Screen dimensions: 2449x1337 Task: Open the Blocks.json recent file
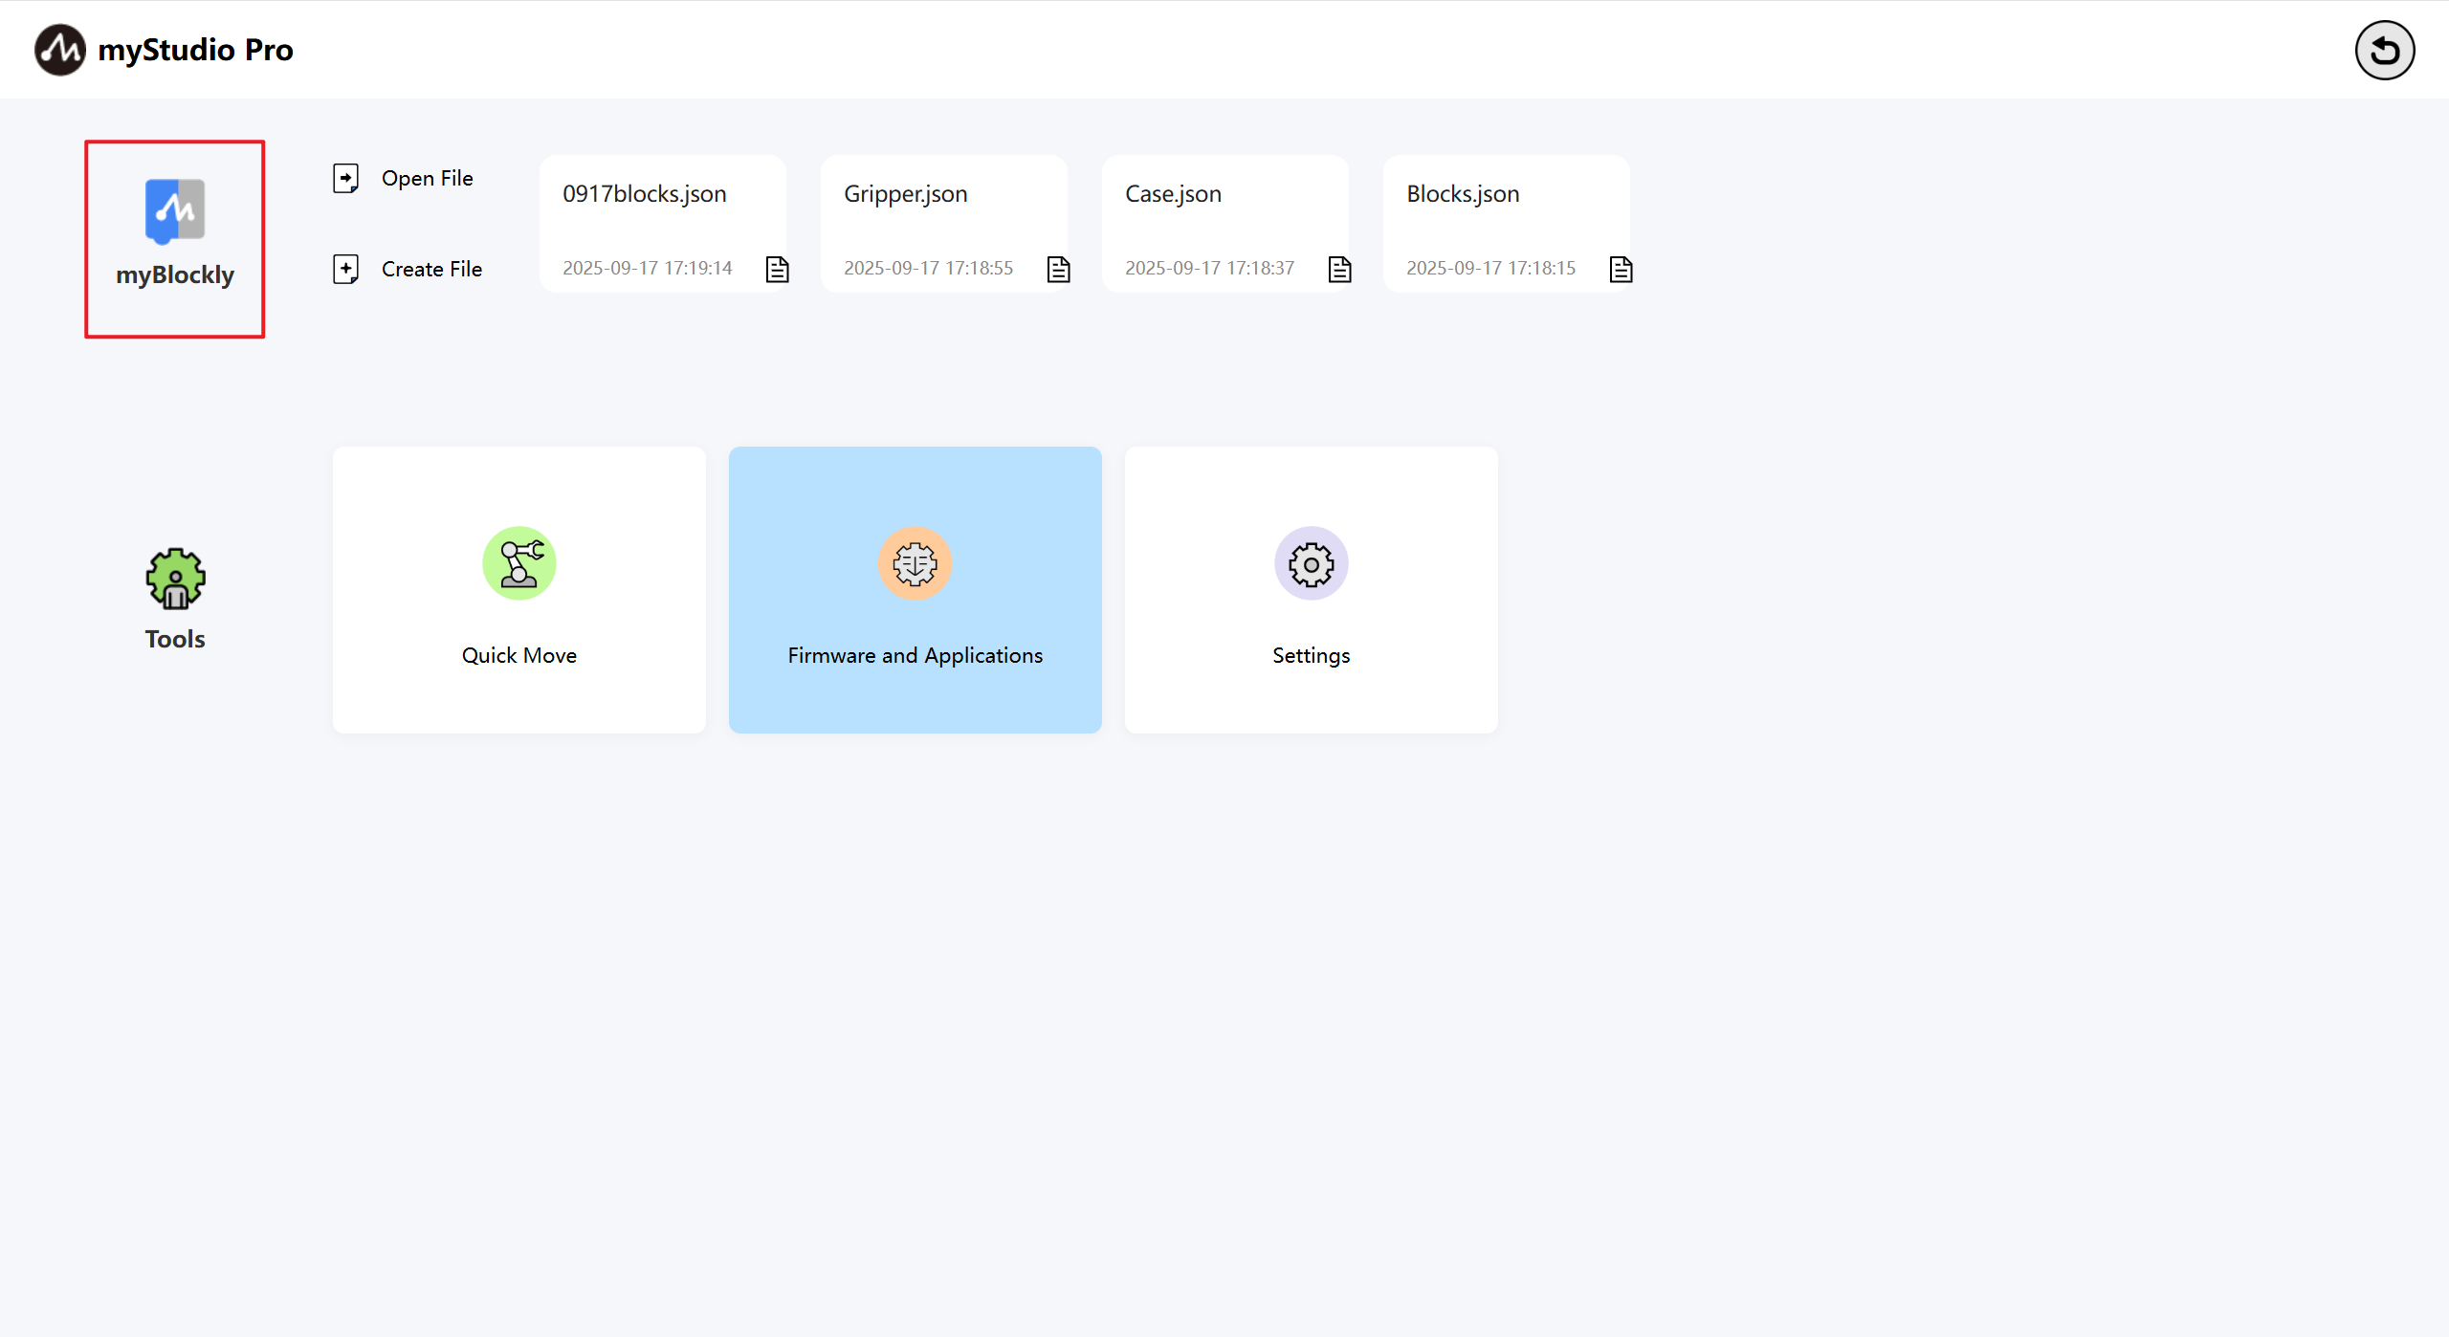[x=1463, y=194]
